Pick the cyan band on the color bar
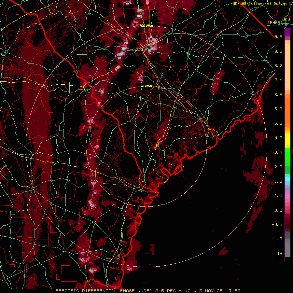The width and height of the screenshot is (293, 293). [287, 179]
